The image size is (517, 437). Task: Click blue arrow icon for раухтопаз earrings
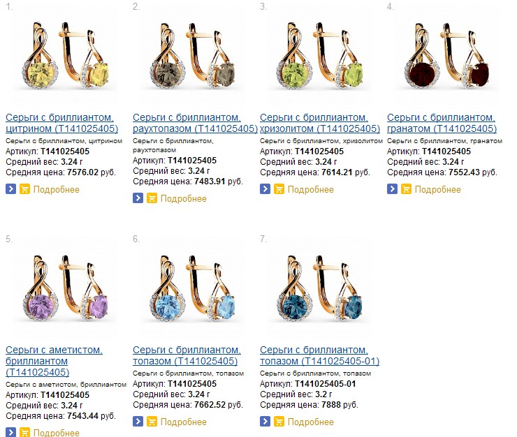point(138,198)
